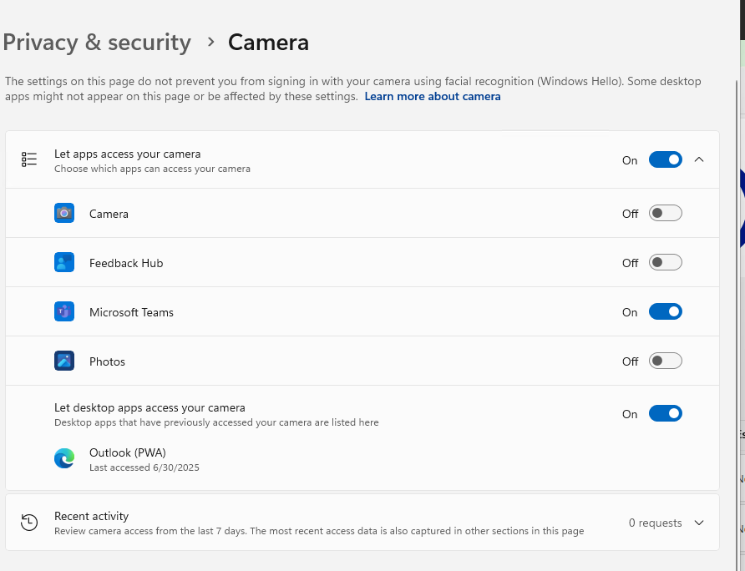The height and width of the screenshot is (571, 745).
Task: Enable camera access for Photos
Action: click(665, 361)
